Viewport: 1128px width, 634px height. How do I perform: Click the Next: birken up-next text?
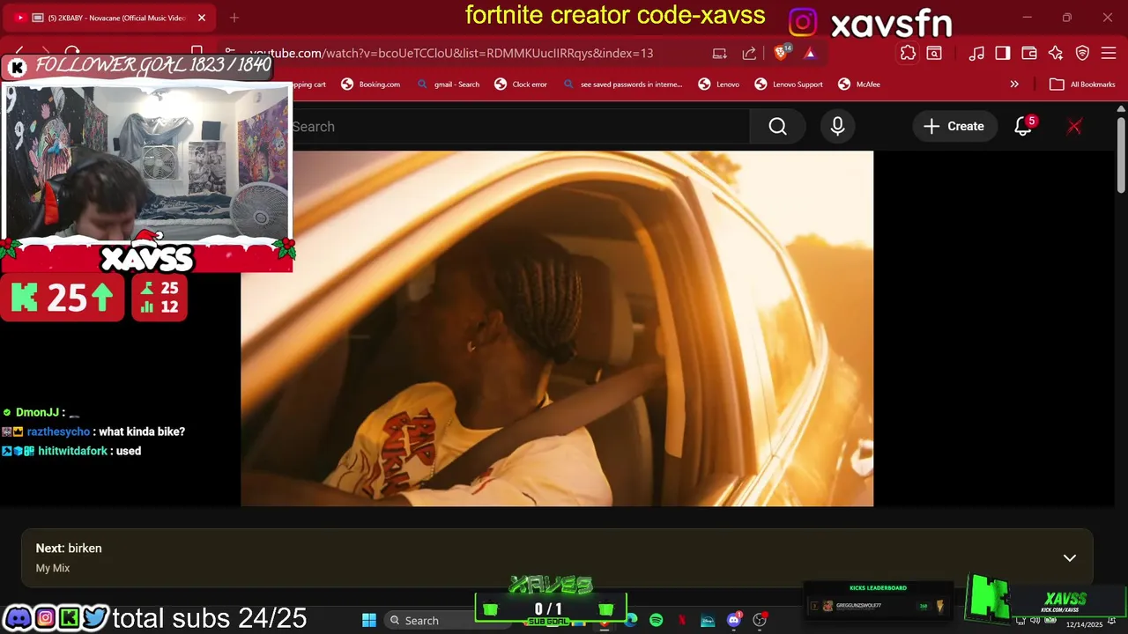tap(69, 548)
